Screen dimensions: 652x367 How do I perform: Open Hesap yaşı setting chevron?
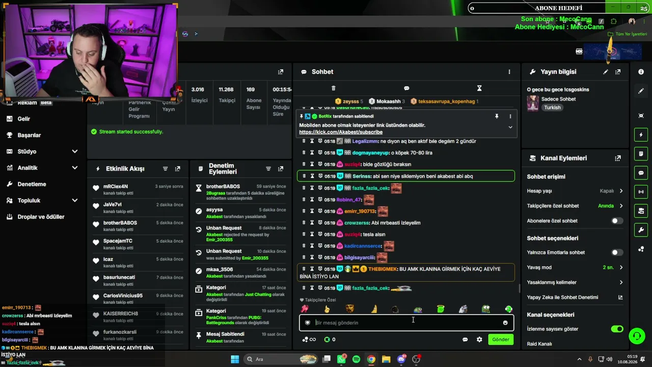[x=621, y=191]
